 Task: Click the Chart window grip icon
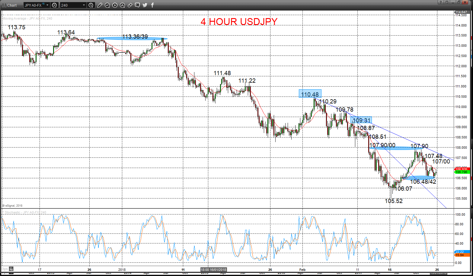4,5
